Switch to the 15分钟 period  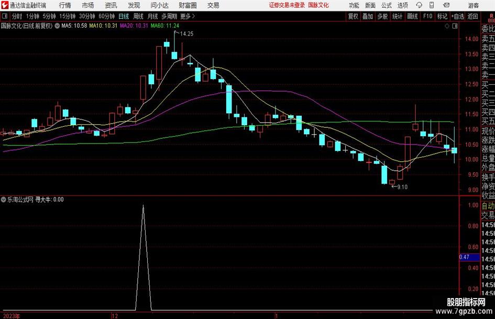(x=67, y=16)
